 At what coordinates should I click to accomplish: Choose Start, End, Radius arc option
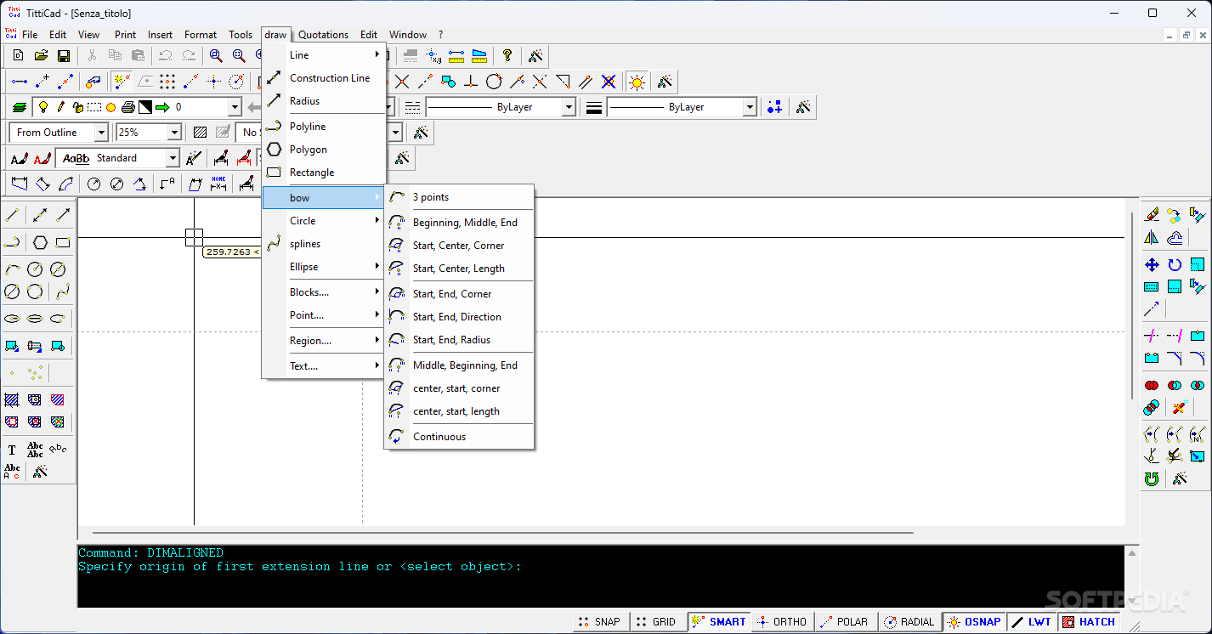(x=459, y=340)
